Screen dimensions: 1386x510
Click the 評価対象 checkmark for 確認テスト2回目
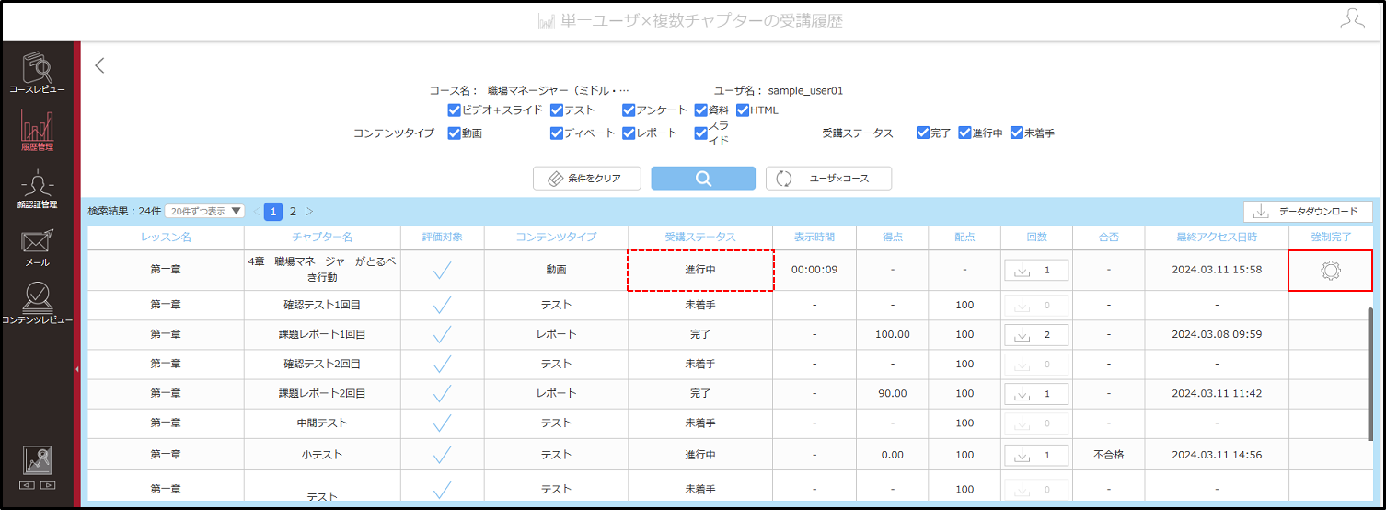[442, 364]
